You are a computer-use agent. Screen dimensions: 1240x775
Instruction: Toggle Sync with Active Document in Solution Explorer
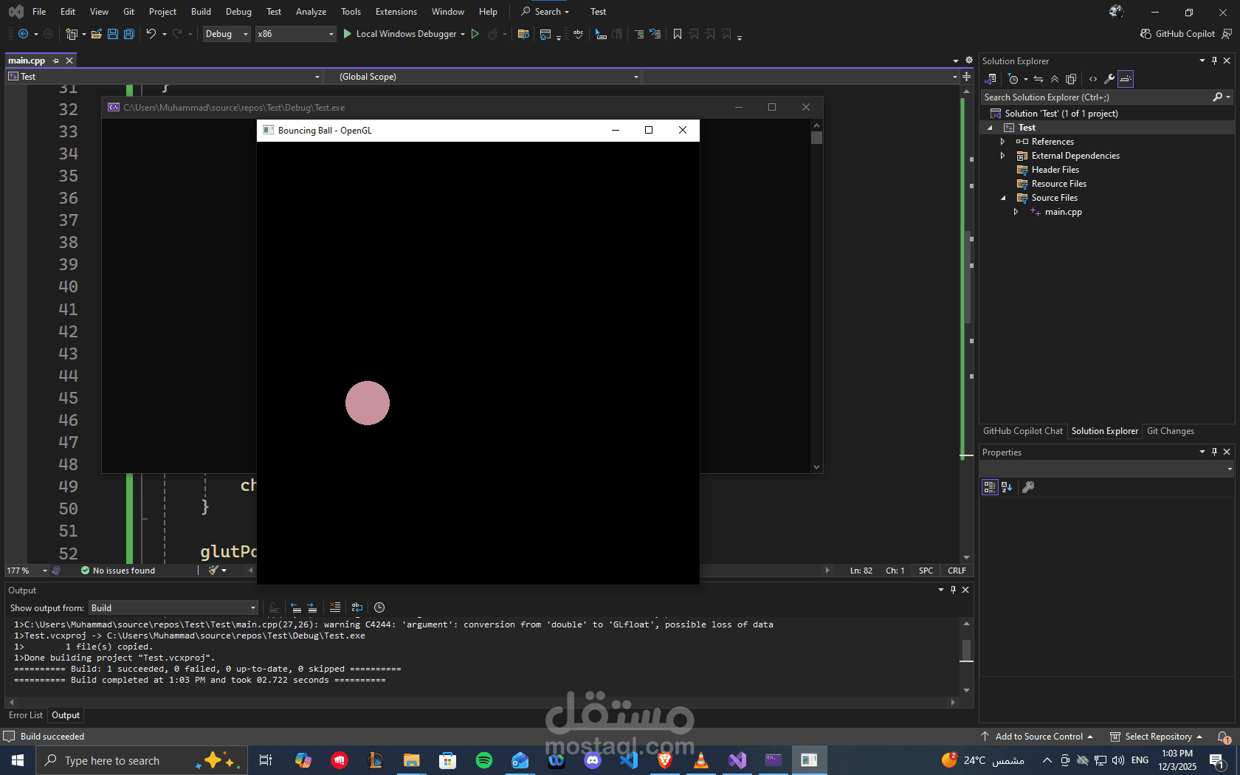click(1038, 79)
